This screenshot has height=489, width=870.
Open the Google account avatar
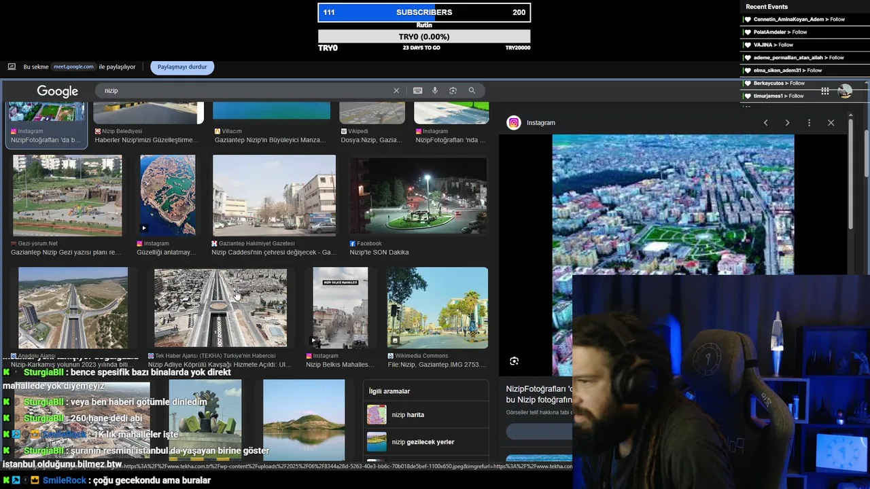click(845, 91)
